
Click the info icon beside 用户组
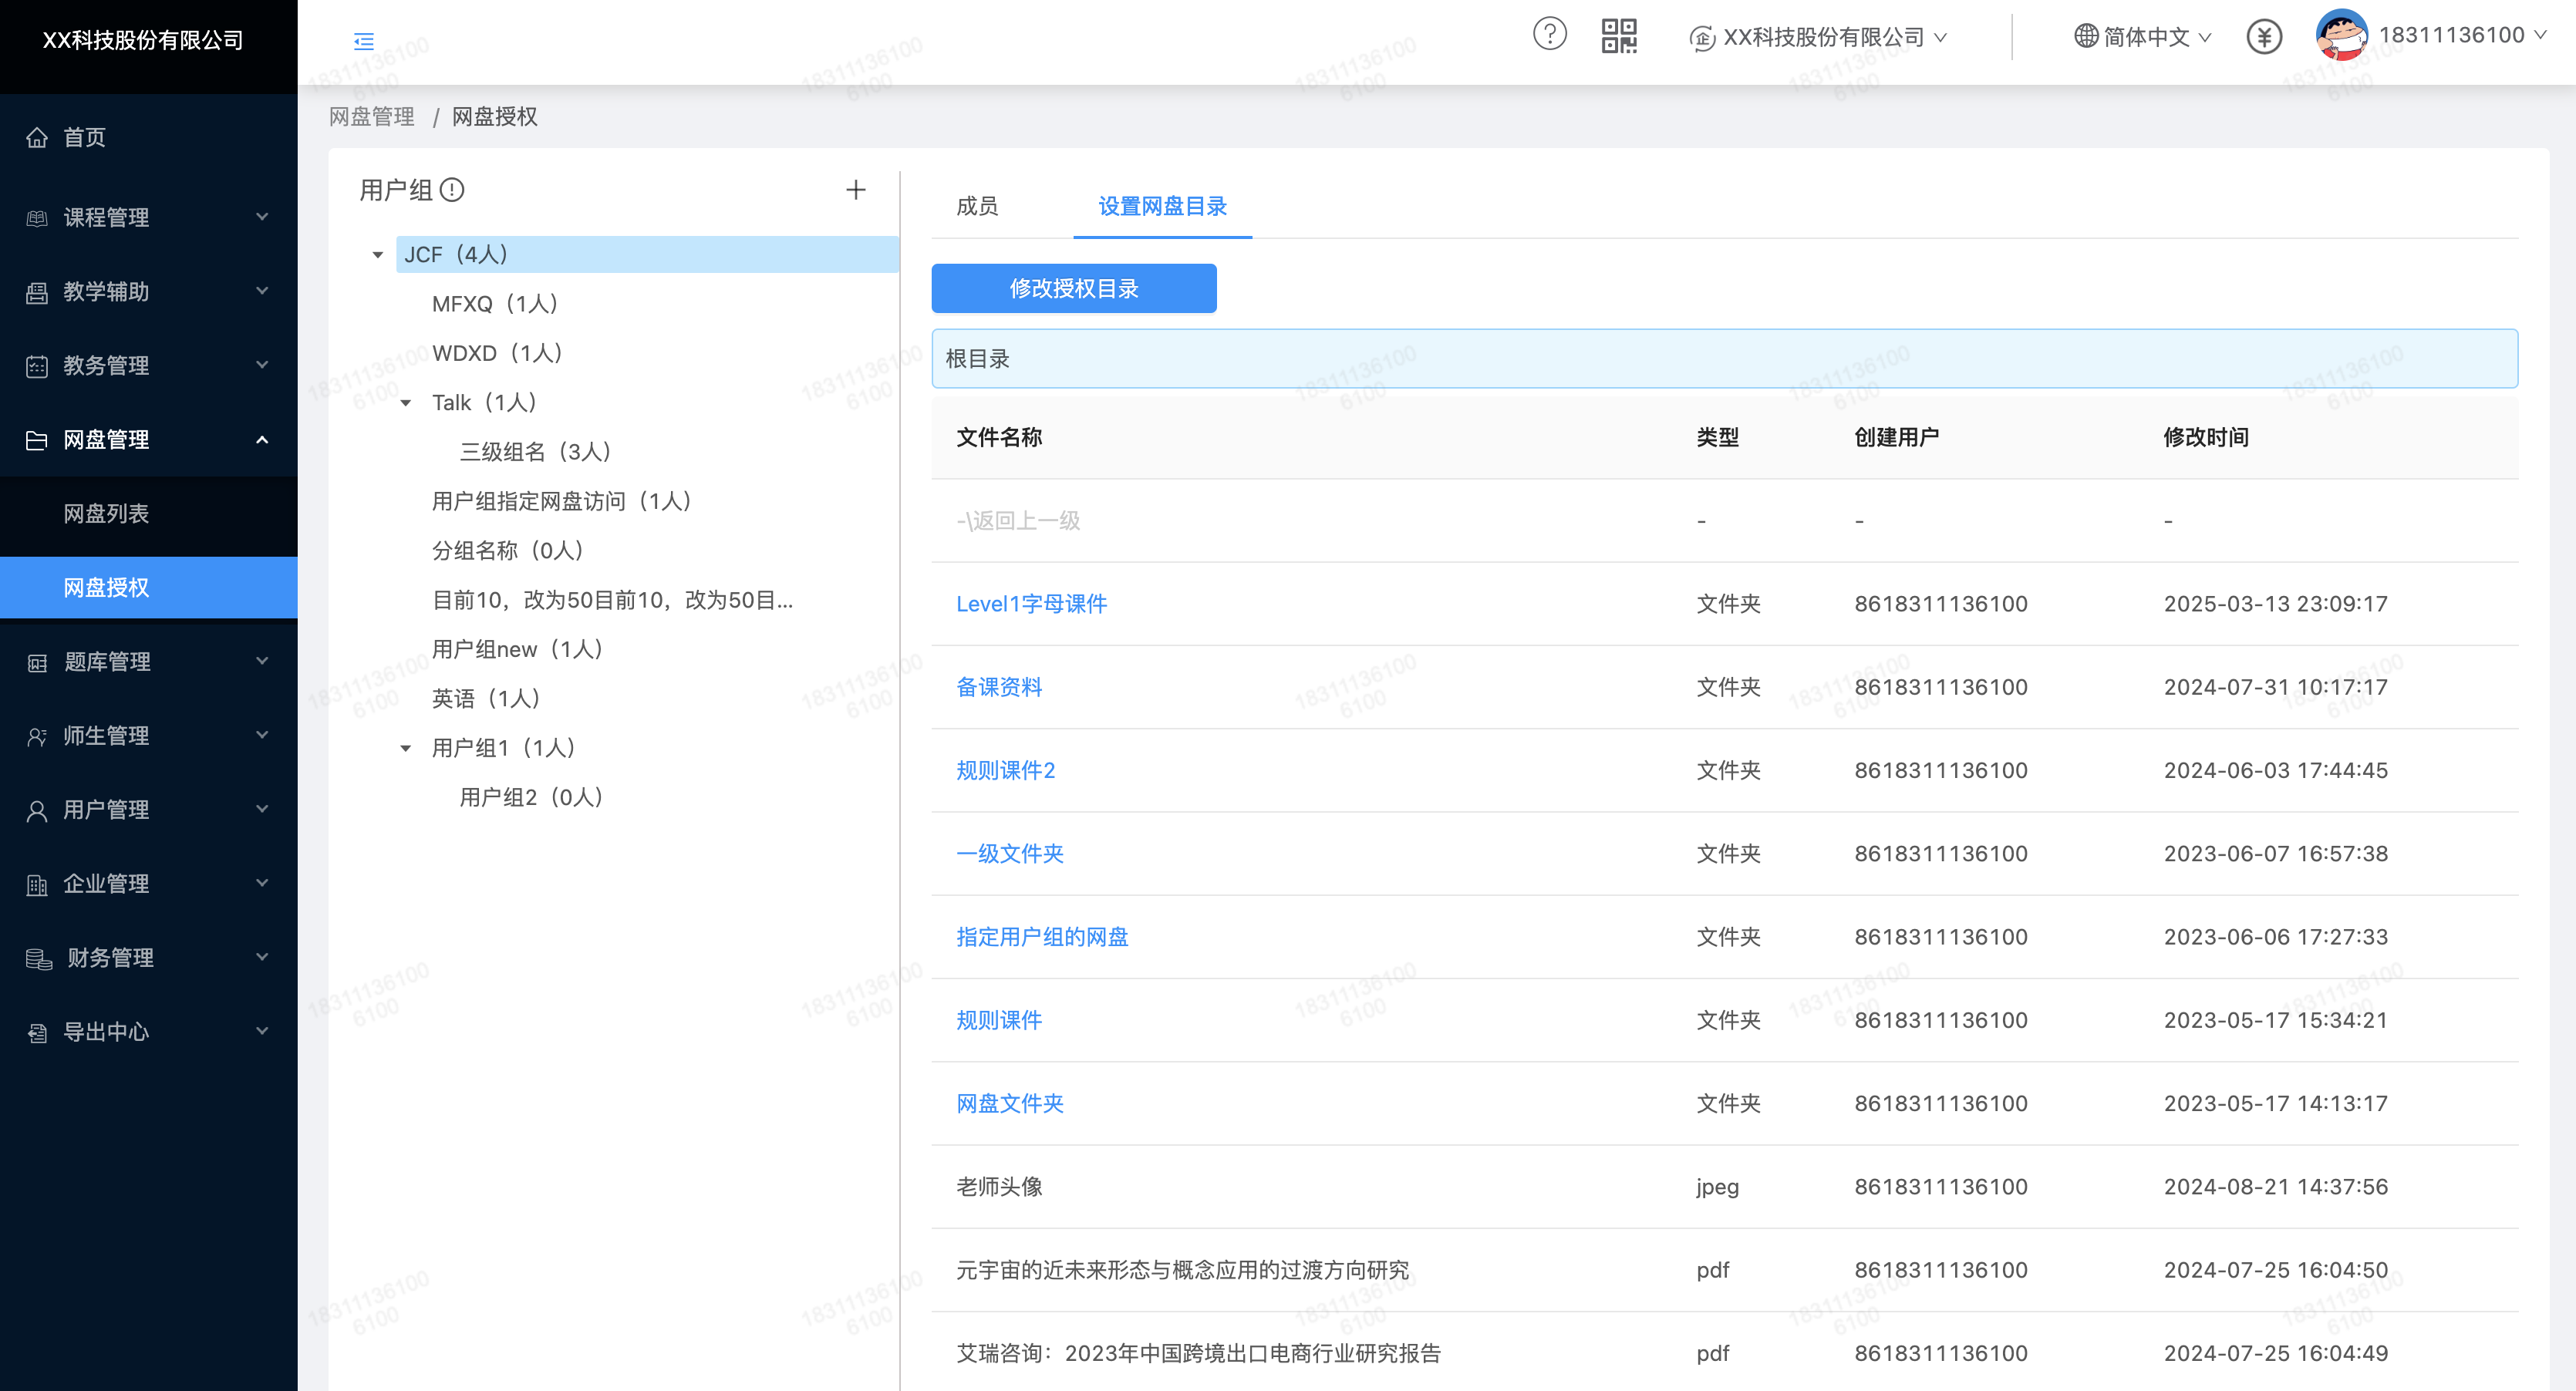453,190
